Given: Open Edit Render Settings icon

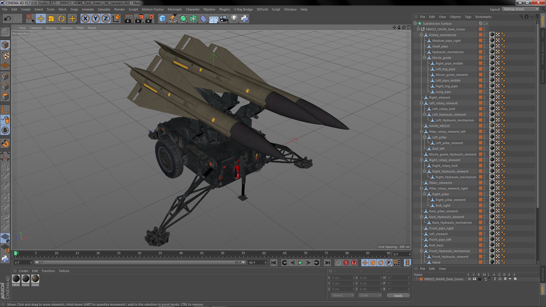Looking at the screenshot, I should pyautogui.click(x=150, y=19).
